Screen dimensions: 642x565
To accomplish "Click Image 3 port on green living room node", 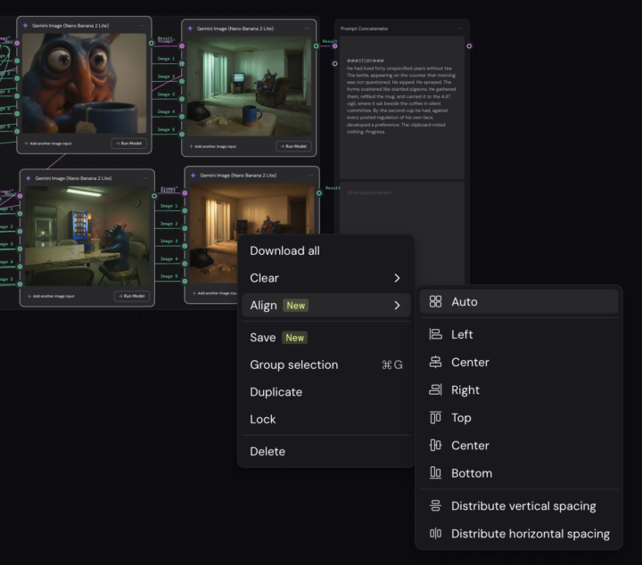I will pyautogui.click(x=182, y=99).
